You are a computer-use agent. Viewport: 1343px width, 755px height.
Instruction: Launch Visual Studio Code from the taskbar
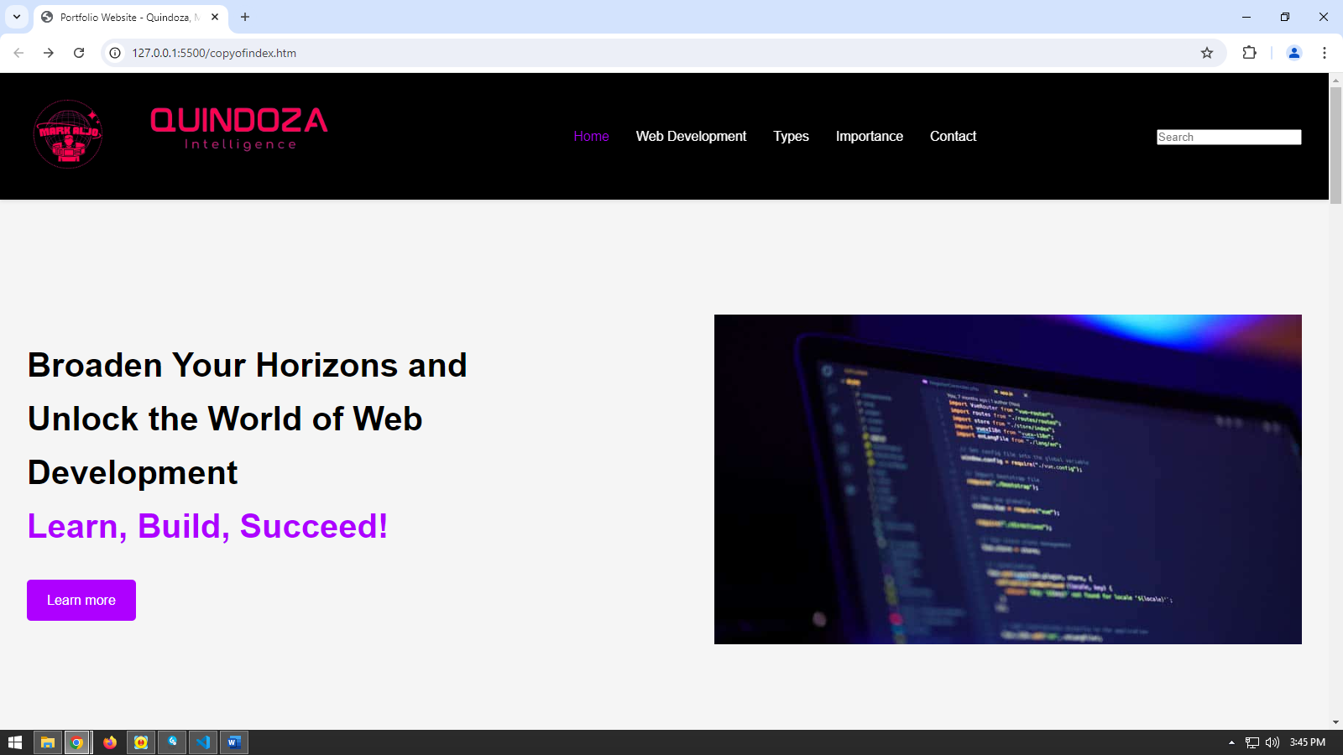tap(203, 742)
